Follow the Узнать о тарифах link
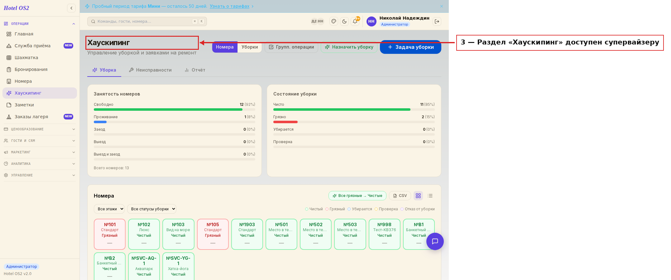Screen dimensions: 671x280 pos(229,6)
